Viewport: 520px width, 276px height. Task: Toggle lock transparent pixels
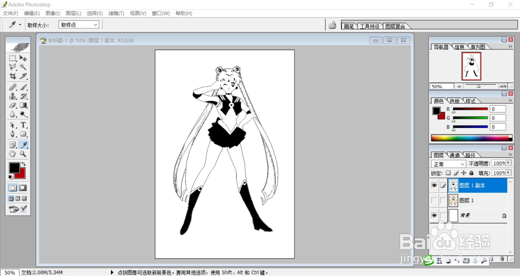point(448,173)
